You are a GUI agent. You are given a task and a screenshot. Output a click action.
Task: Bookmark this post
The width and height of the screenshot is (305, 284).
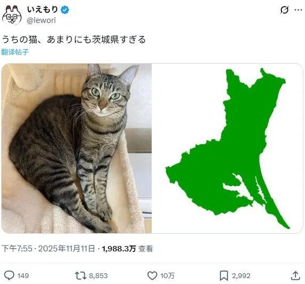coord(224,275)
